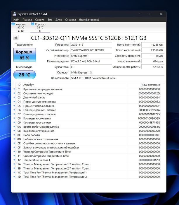Click raw value 0000000000304E

pos(149,135)
